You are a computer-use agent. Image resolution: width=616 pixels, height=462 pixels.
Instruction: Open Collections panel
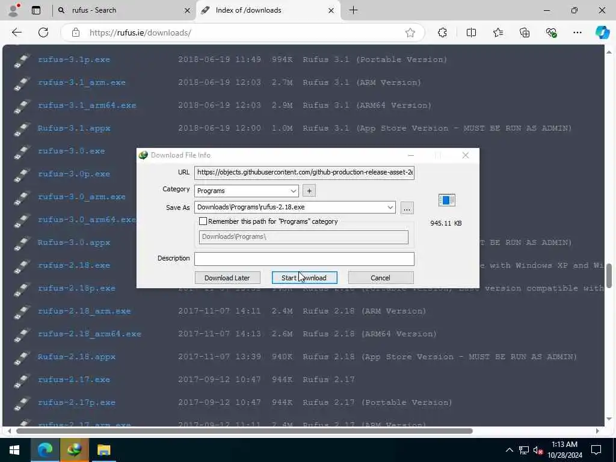525,32
